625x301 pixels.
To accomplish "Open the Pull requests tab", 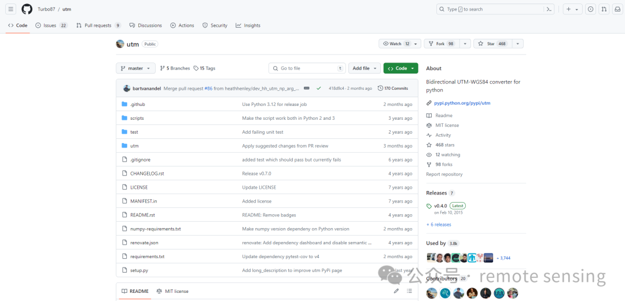I will [x=98, y=25].
